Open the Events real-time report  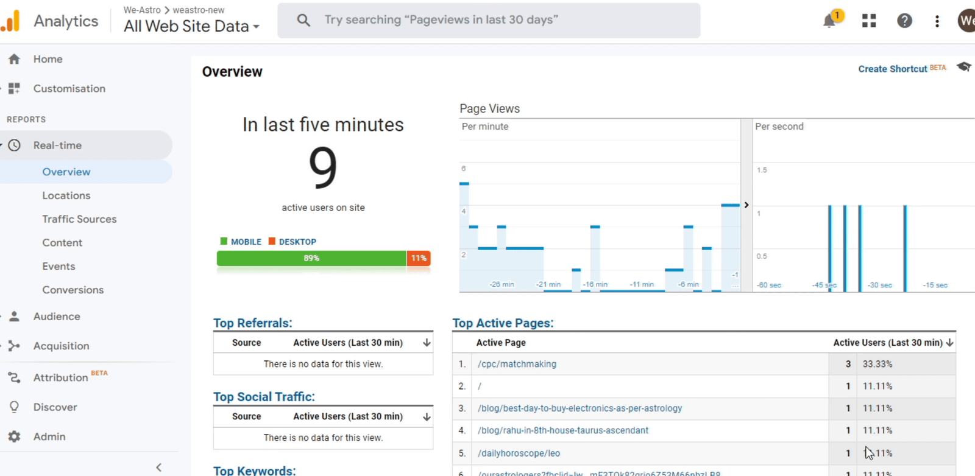click(58, 267)
